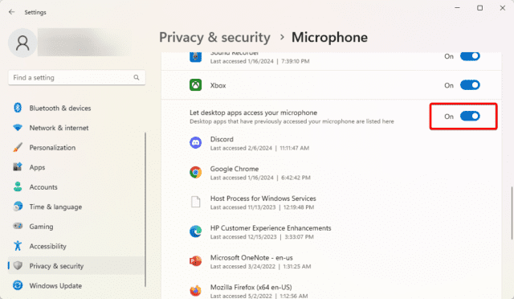Click the Bluetooth & devices icon
The height and width of the screenshot is (299, 514).
pyautogui.click(x=18, y=108)
